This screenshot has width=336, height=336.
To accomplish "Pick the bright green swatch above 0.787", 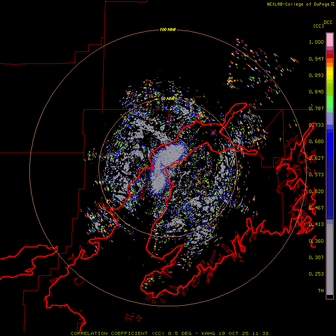I will [330, 102].
